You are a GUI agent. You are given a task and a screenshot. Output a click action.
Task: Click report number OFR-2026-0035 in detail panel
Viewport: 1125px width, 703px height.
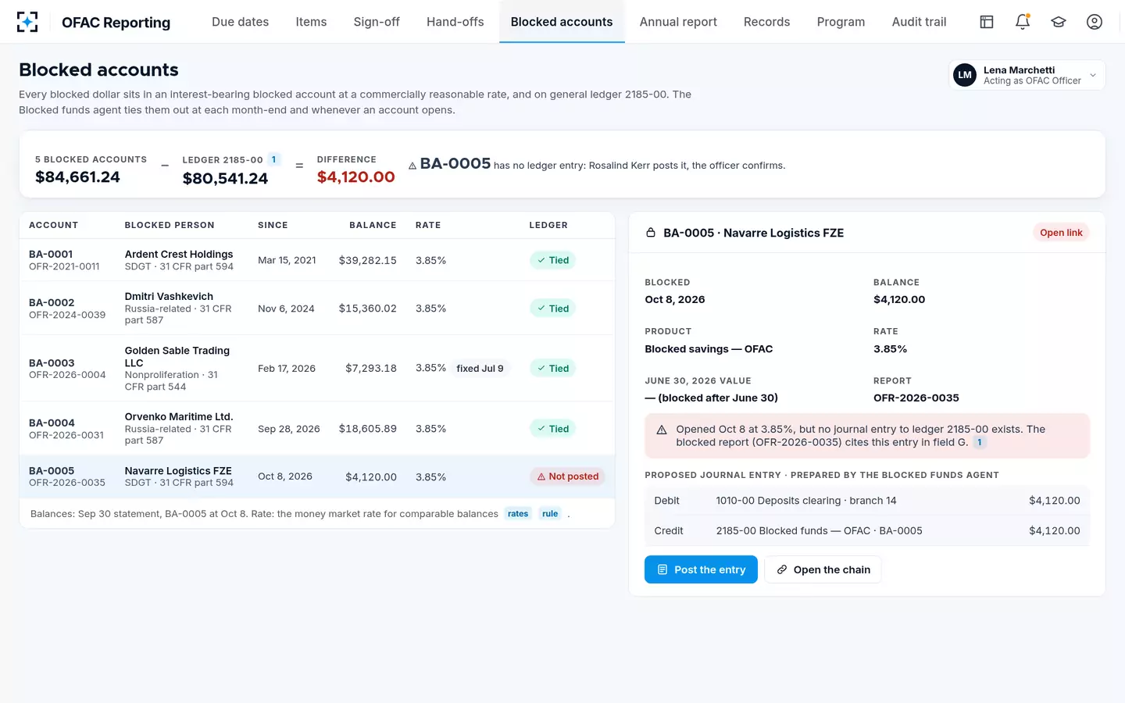[916, 398]
